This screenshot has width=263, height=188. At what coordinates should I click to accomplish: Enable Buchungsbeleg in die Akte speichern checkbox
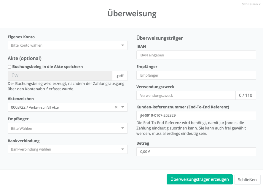click(9, 67)
